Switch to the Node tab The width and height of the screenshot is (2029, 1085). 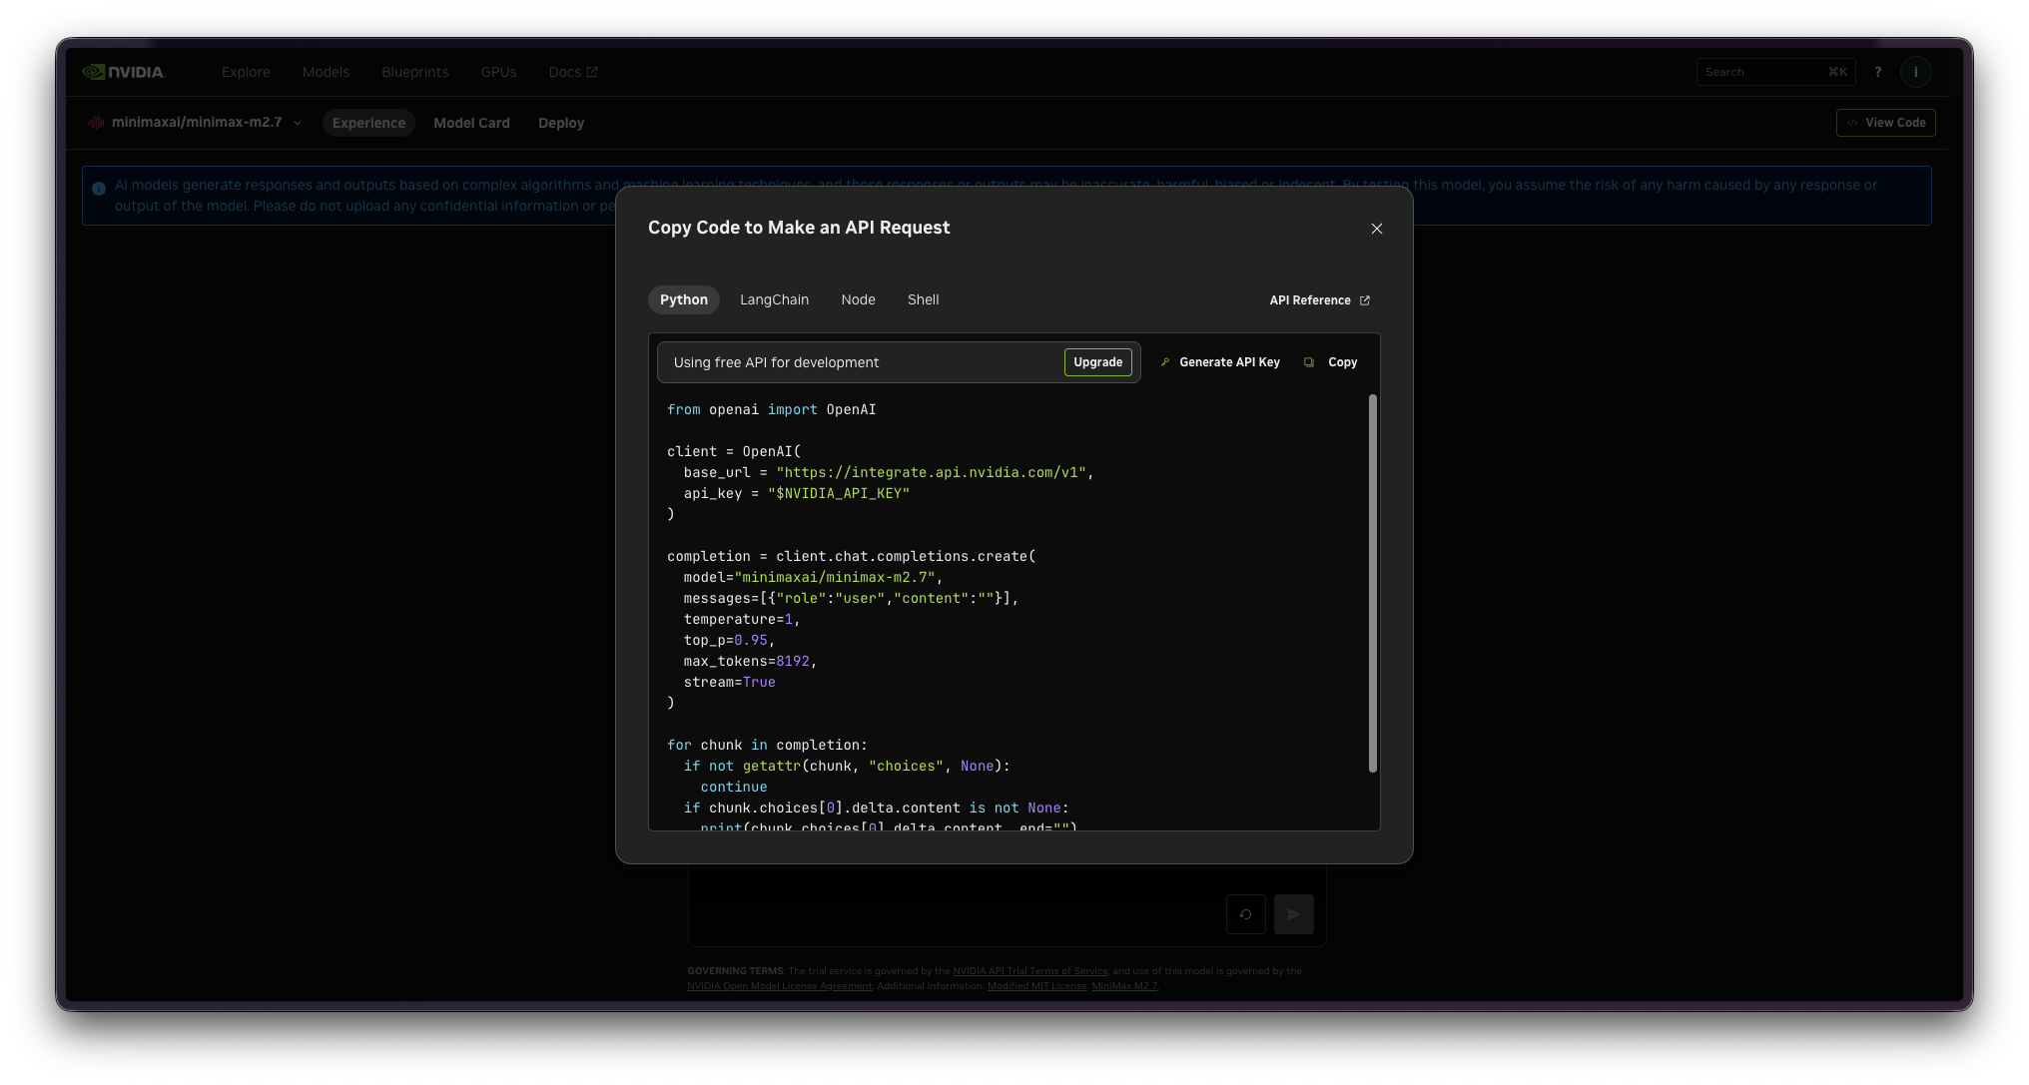[x=858, y=299]
